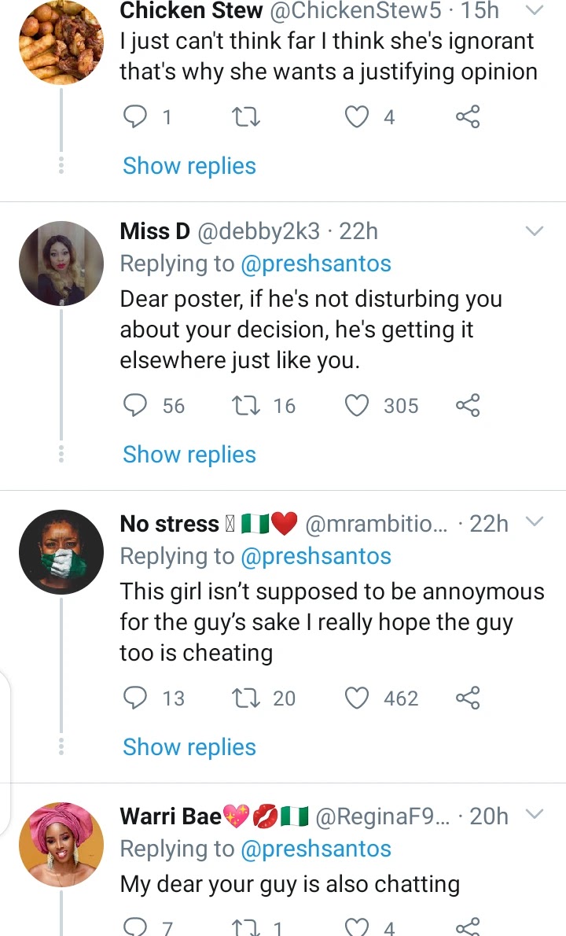Show replies under Miss D's tweet
Screen dimensions: 566x936
click(189, 455)
